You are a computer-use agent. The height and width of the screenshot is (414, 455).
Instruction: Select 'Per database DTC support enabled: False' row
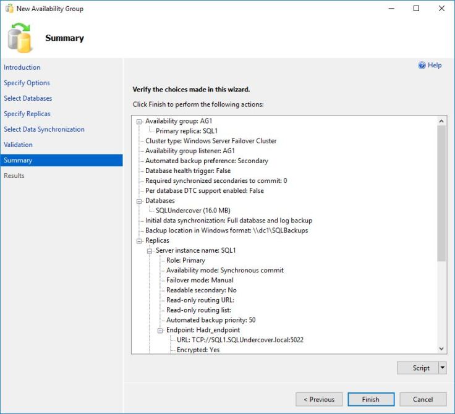click(205, 190)
